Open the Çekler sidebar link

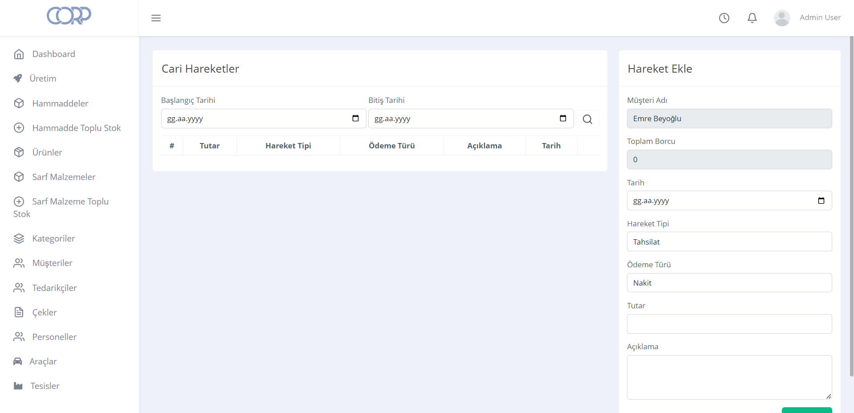45,312
